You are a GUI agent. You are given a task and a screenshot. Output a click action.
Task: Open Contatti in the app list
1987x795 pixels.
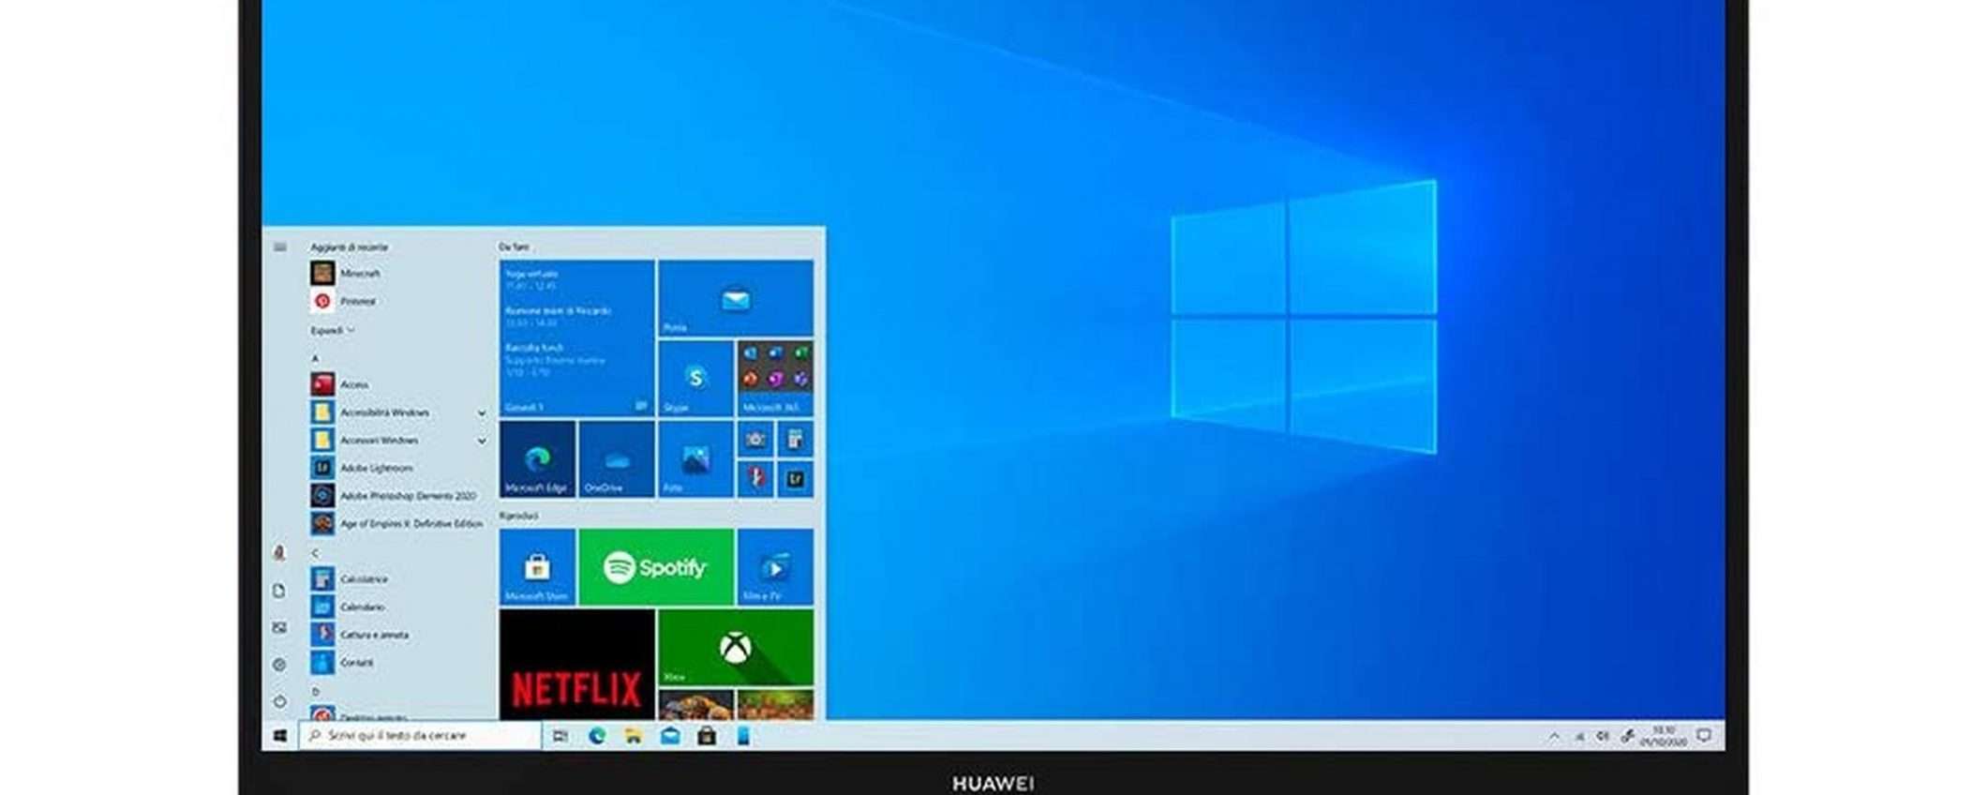[x=343, y=662]
